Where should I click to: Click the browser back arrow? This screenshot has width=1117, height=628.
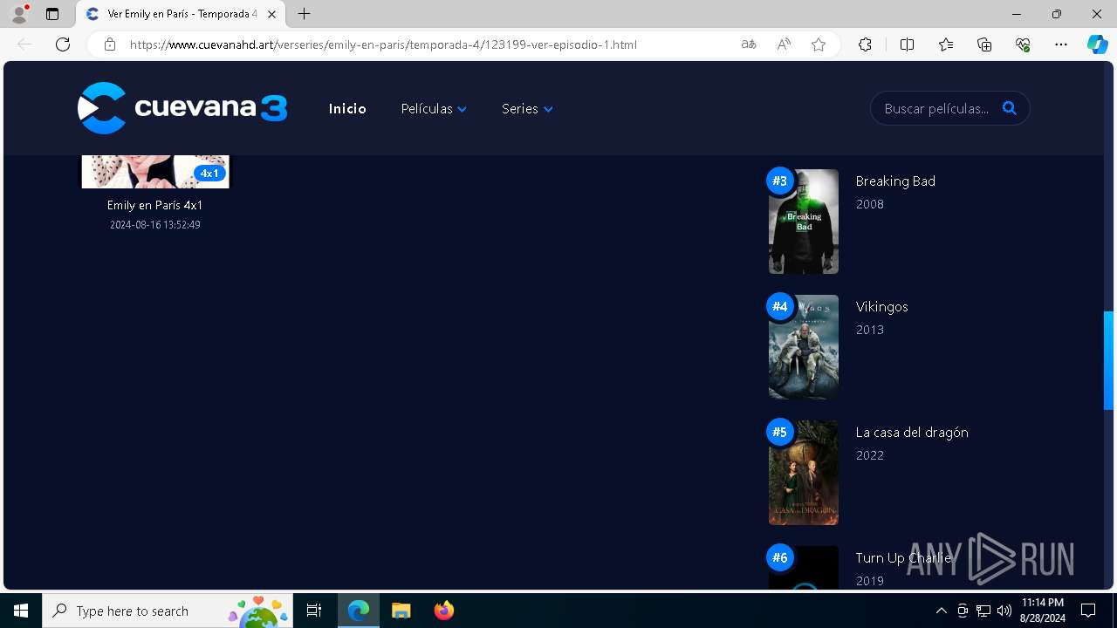point(24,44)
